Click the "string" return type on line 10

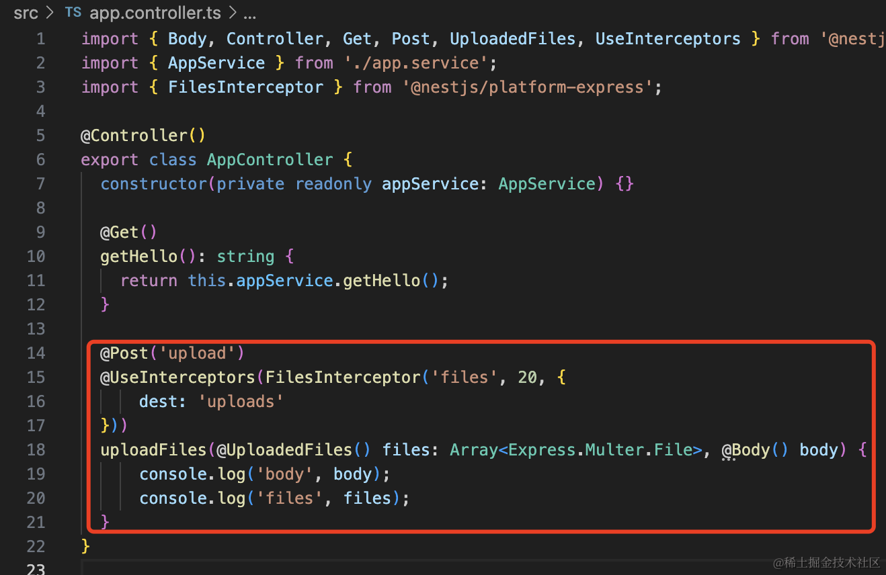tap(246, 257)
